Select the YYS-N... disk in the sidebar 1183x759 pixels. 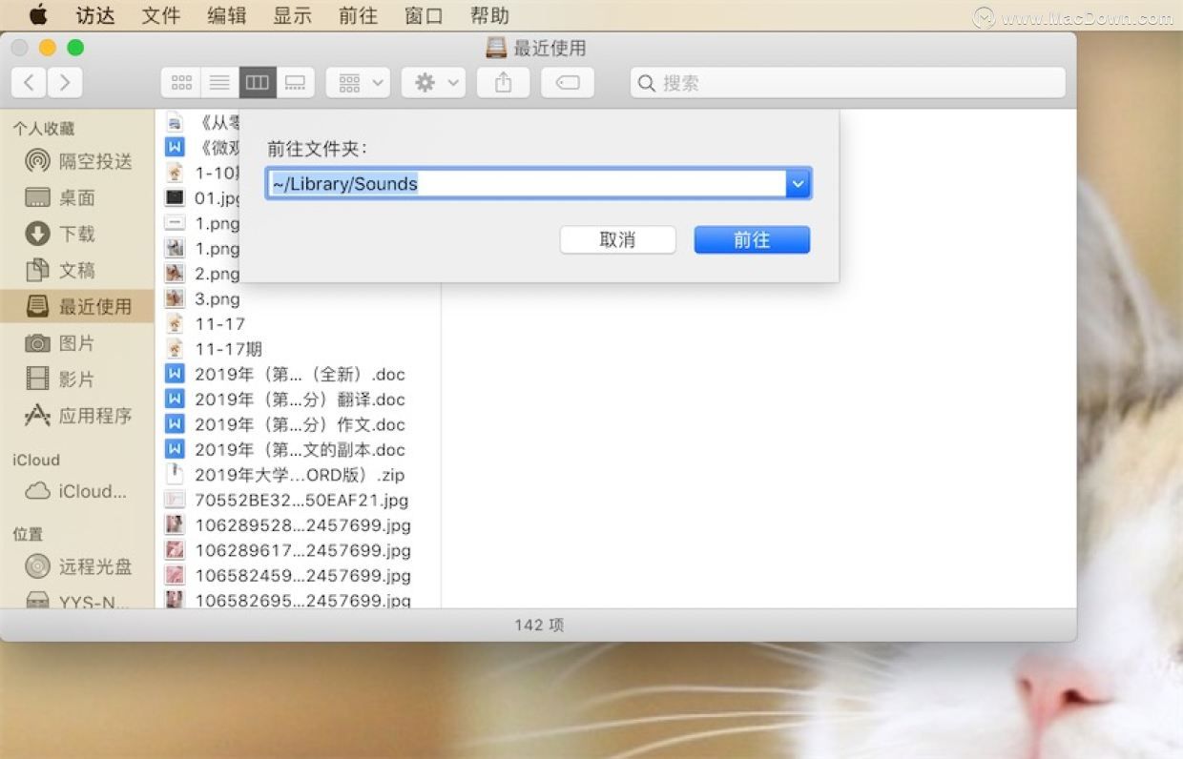[x=78, y=600]
